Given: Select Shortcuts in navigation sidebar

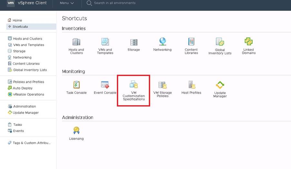Looking at the screenshot, I should (x=31, y=26).
